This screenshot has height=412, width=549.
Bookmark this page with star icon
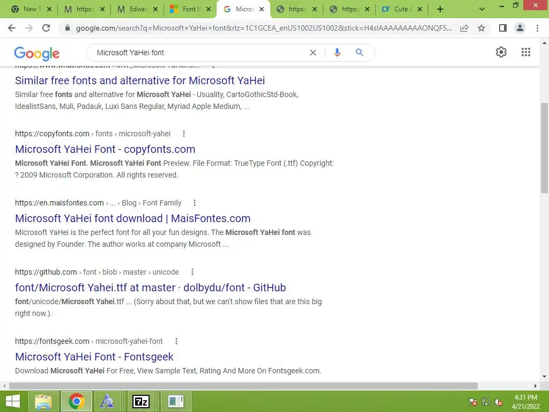[x=481, y=28]
